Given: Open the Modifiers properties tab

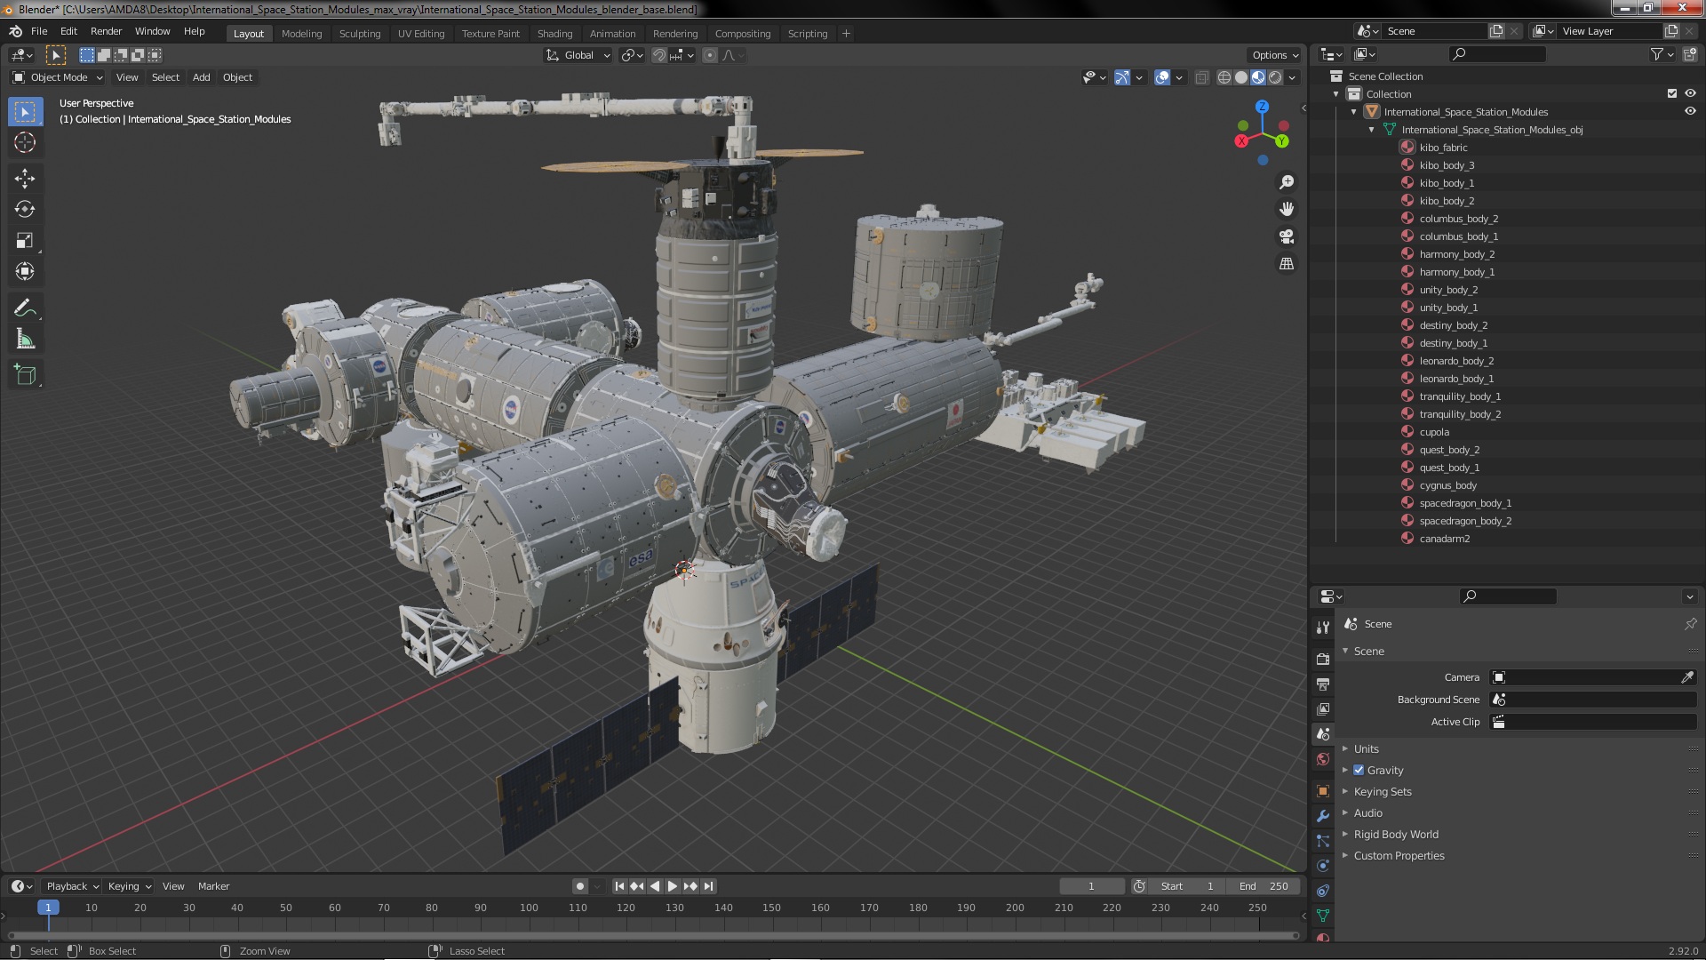Looking at the screenshot, I should [x=1322, y=816].
